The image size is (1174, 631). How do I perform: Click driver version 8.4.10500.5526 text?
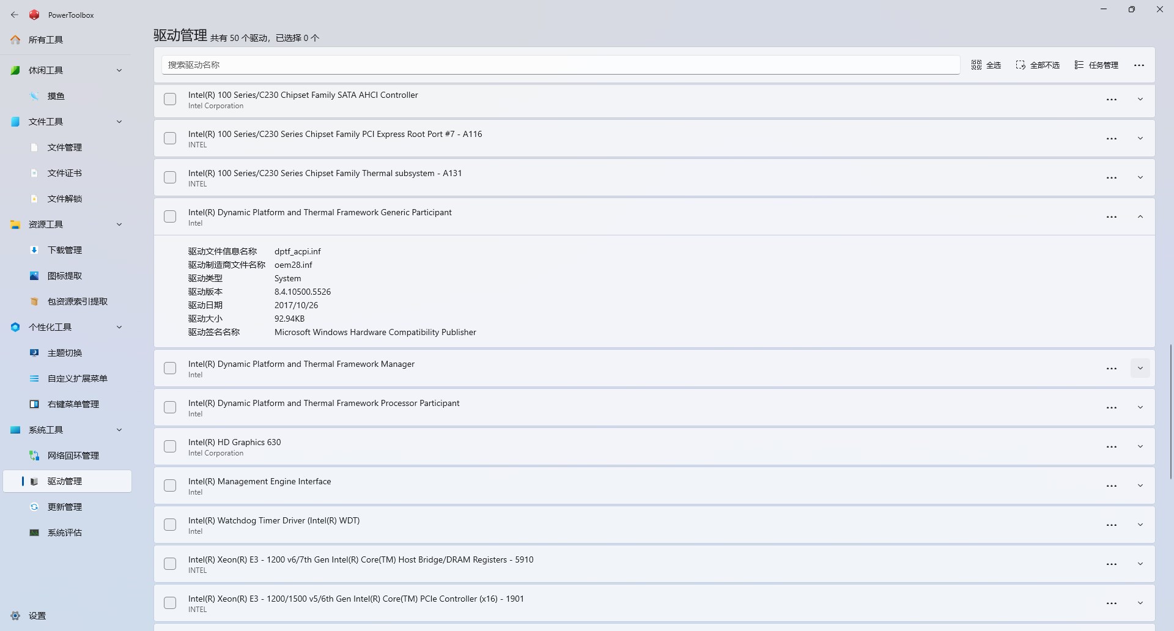click(303, 292)
